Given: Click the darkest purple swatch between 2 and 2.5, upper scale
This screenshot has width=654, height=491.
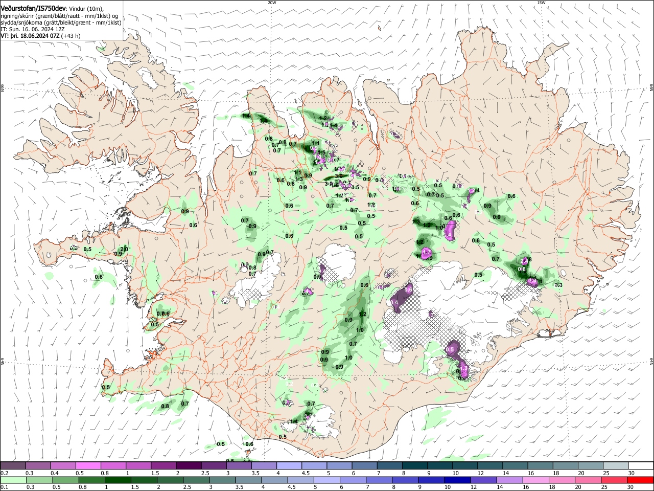Looking at the screenshot, I should tap(189, 466).
